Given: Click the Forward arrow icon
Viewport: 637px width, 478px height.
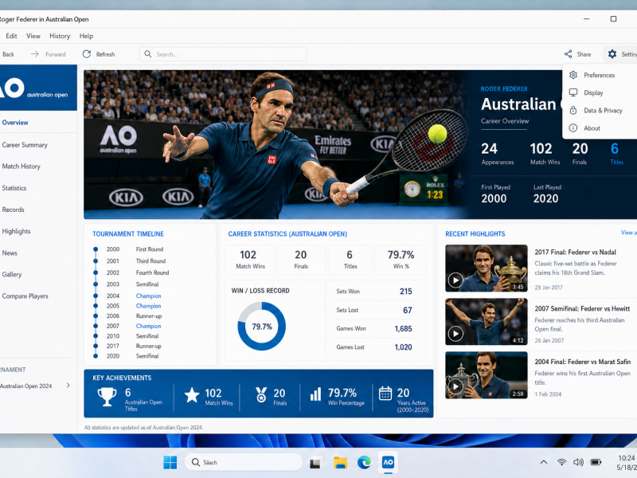Looking at the screenshot, I should [x=35, y=54].
